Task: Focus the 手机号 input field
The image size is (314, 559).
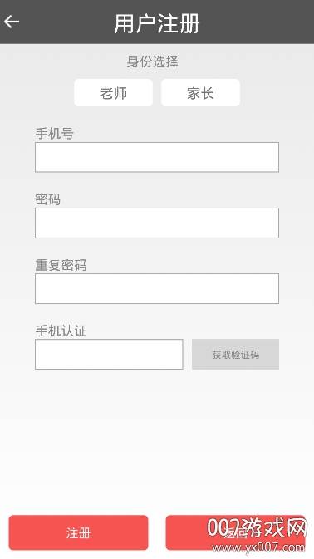Action: 157,157
